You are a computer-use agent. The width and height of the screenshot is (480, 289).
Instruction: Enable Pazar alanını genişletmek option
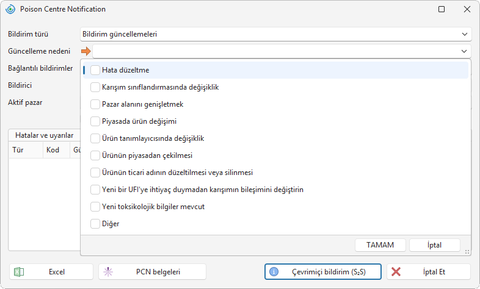coord(95,104)
